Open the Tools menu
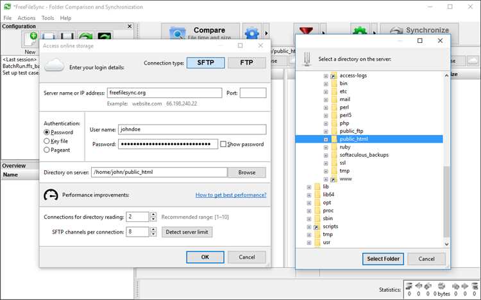This screenshot has width=481, height=300. pos(47,18)
